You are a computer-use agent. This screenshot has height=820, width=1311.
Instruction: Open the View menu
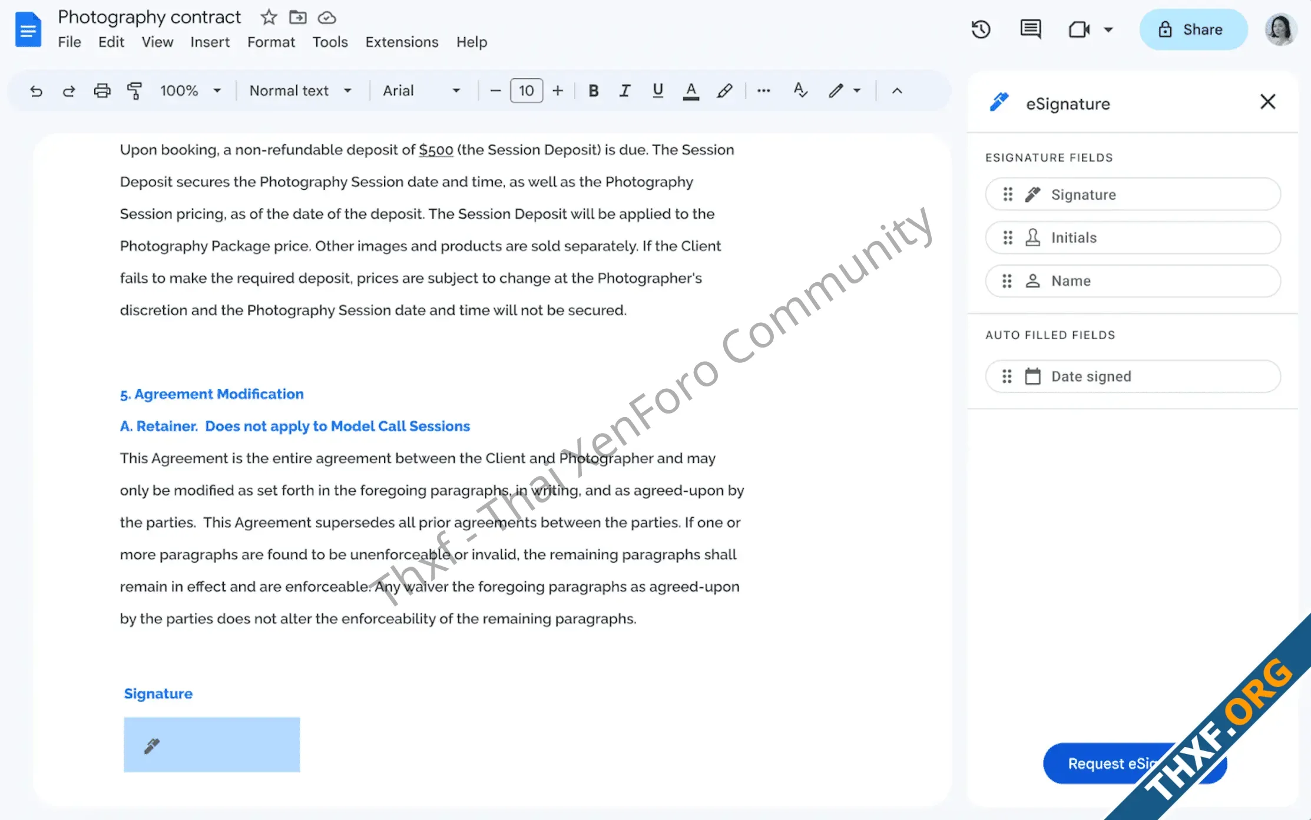point(157,42)
